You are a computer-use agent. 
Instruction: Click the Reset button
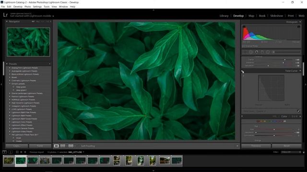[287, 146]
